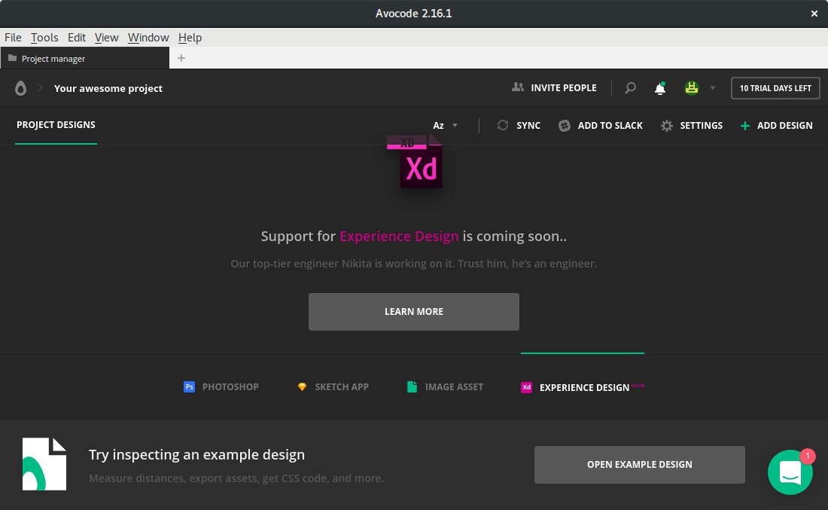Viewport: 828px width, 510px height.
Task: Click the green Image Asset file icon
Action: [x=412, y=387]
